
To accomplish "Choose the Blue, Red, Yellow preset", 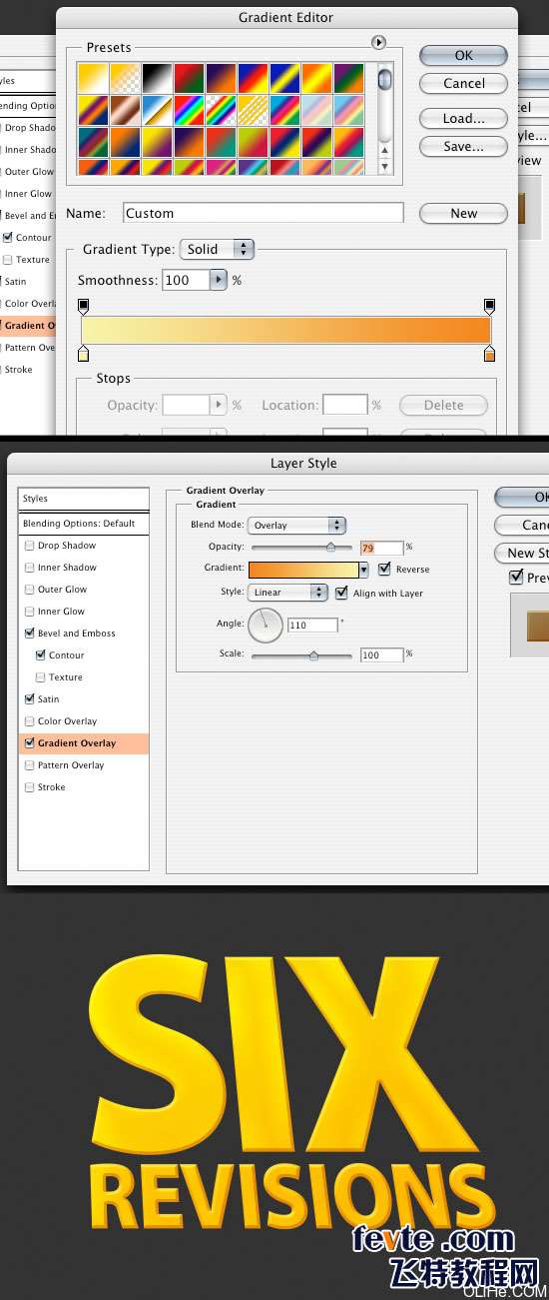I will (253, 78).
